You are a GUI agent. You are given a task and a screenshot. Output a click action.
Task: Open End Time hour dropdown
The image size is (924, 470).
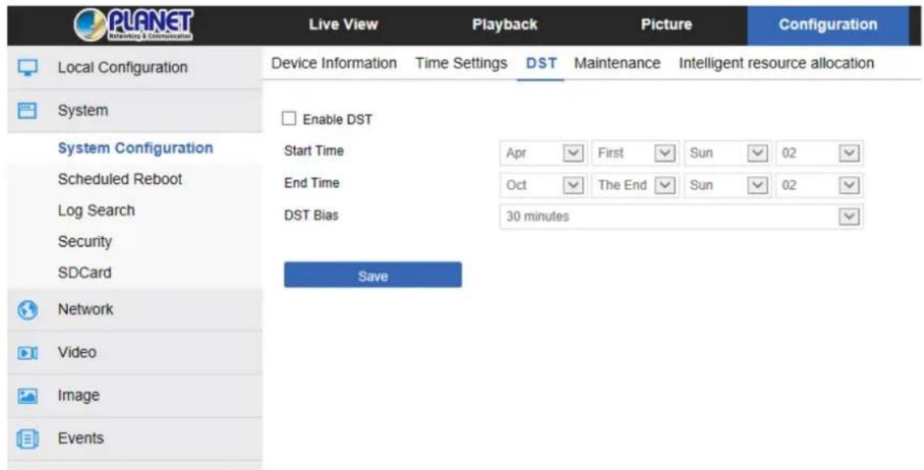820,185
